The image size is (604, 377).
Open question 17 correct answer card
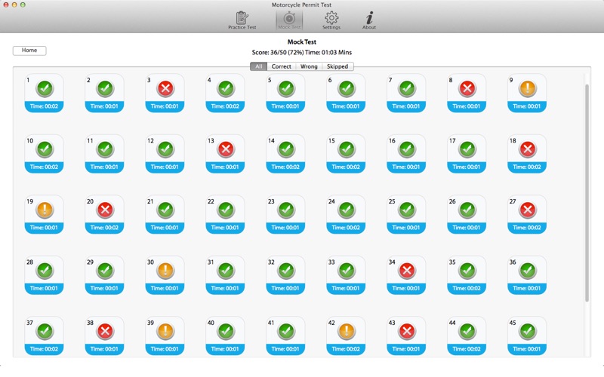coord(467,154)
